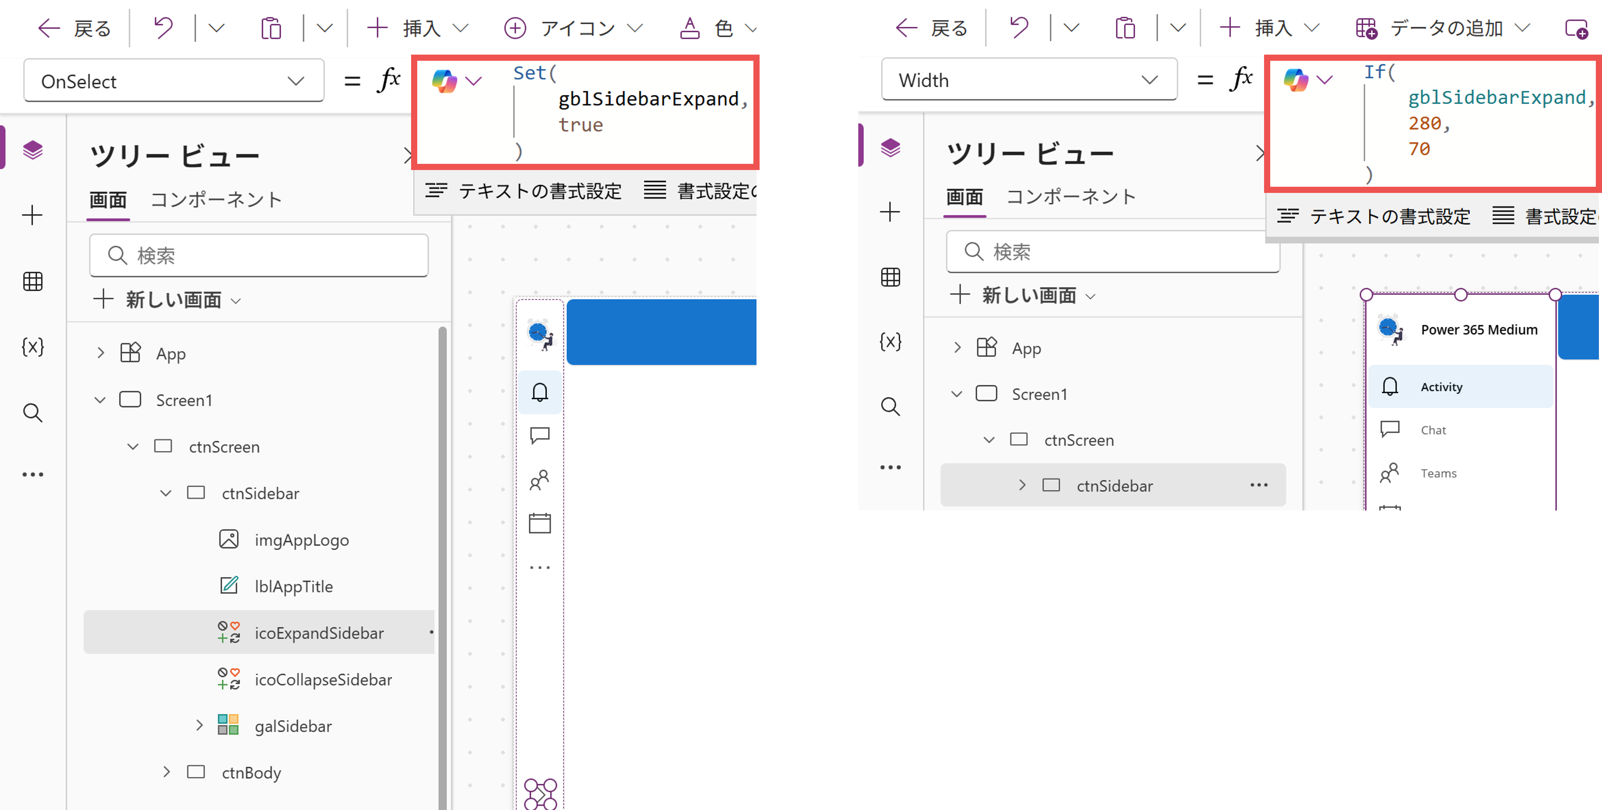Click the undo icon in left toolbar
1602x810 pixels.
[x=162, y=28]
